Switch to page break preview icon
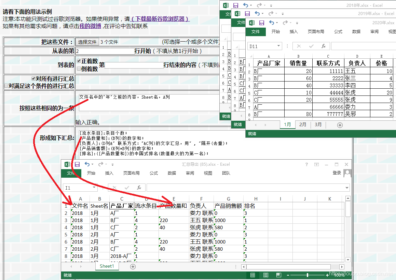The image size is (396, 280). 278,275
